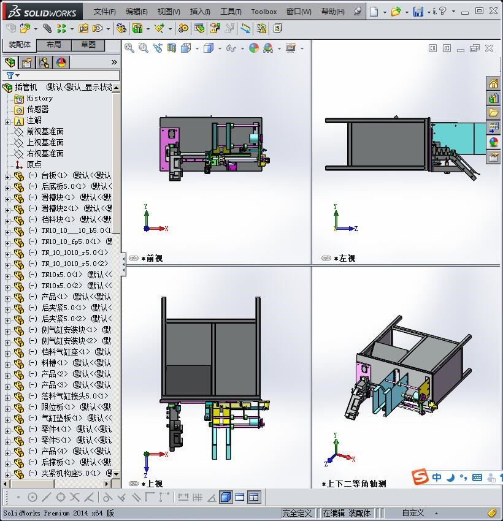Activate the Section View tool
Screen dimensions: 503x521
tap(172, 48)
